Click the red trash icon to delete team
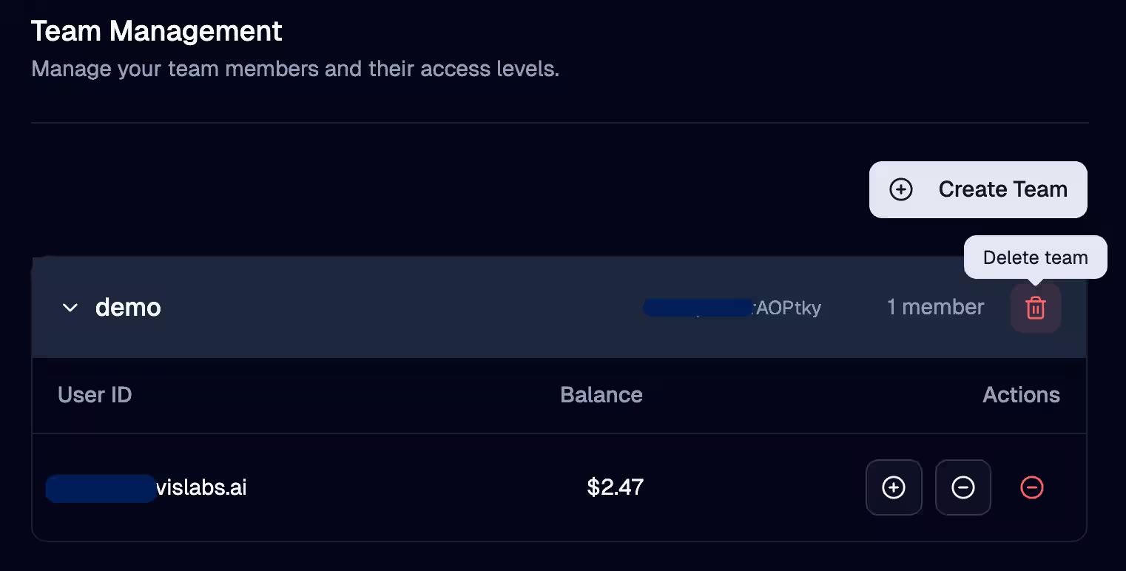The height and width of the screenshot is (571, 1126). coord(1035,308)
